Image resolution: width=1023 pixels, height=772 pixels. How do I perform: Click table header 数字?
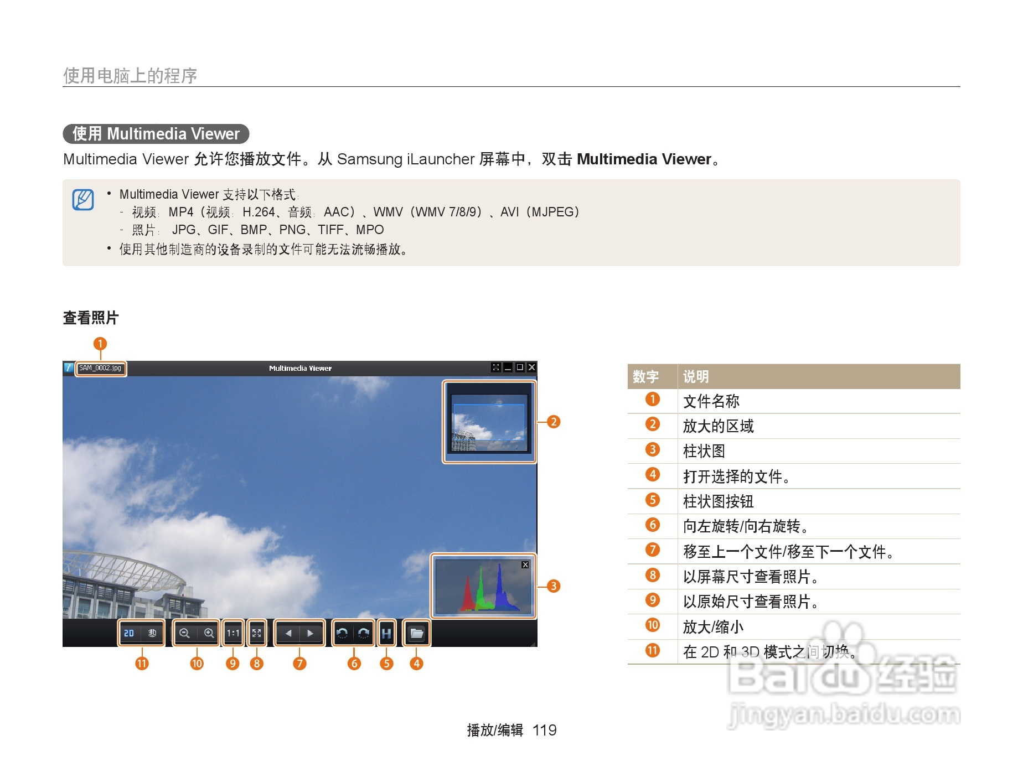pos(645,377)
